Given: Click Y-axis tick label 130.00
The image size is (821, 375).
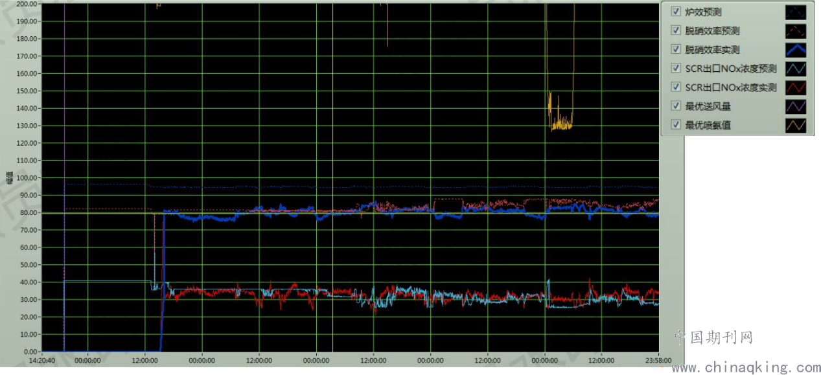Looking at the screenshot, I should tap(27, 125).
